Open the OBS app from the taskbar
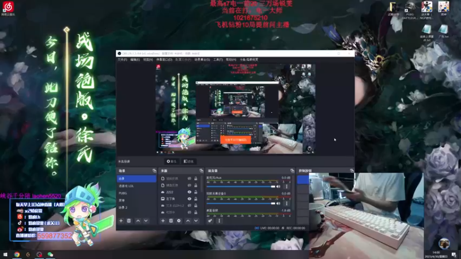Image resolution: width=461 pixels, height=259 pixels. [x=39, y=254]
